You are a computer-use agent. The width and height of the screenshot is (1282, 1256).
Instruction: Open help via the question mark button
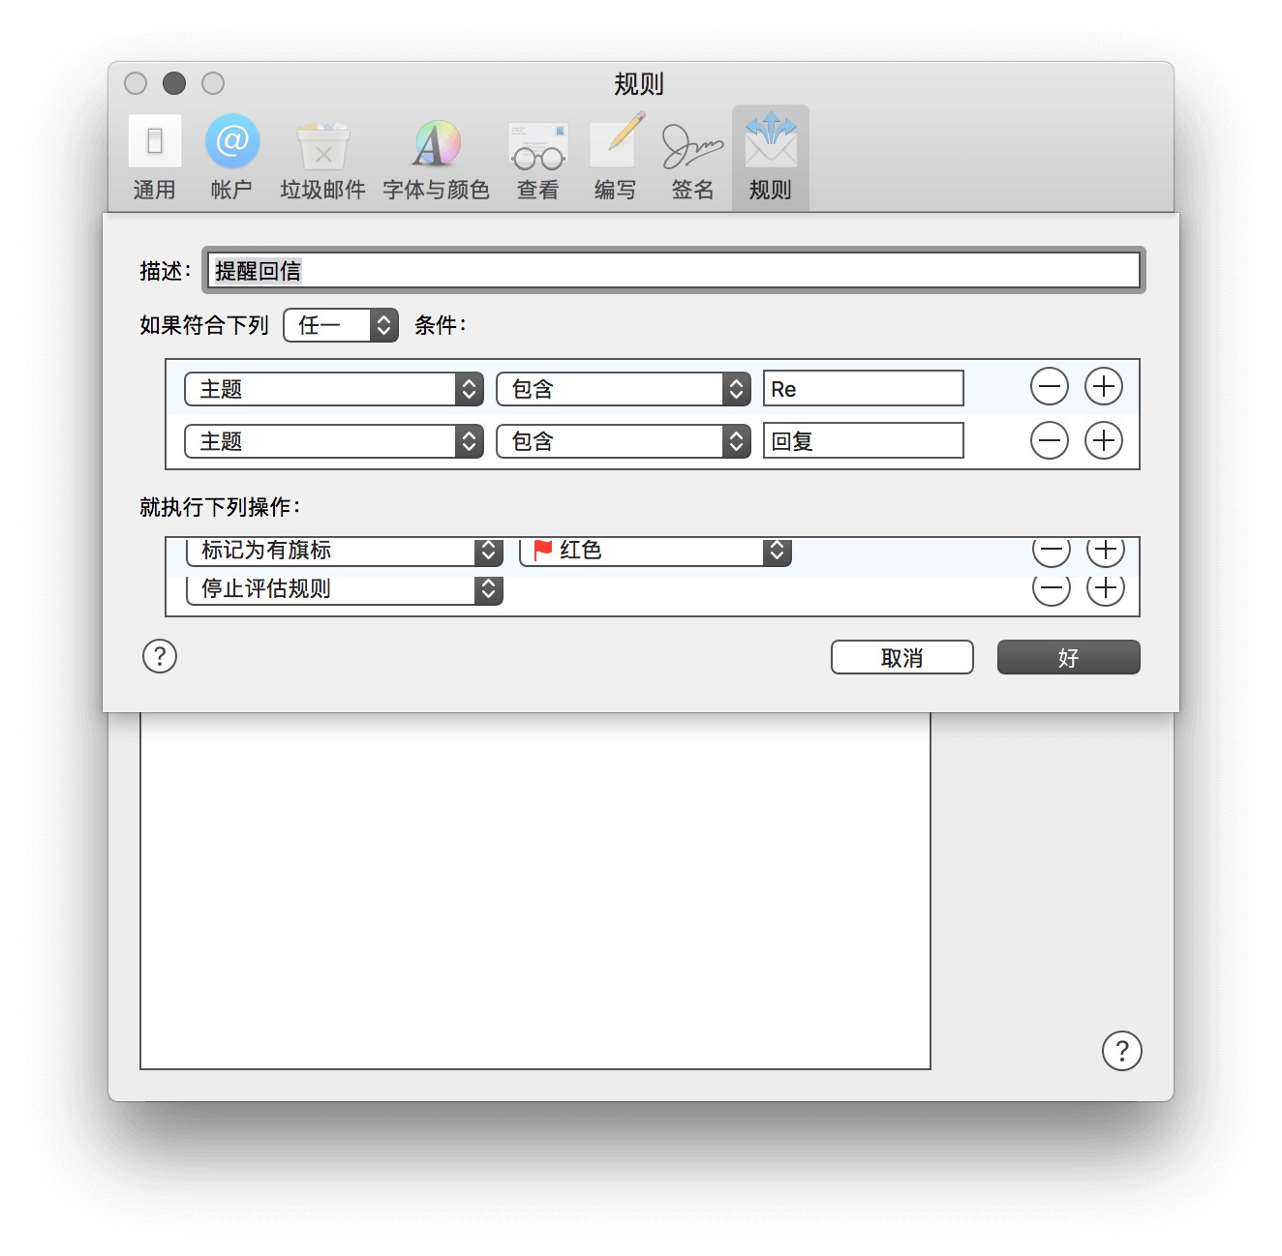pos(158,657)
